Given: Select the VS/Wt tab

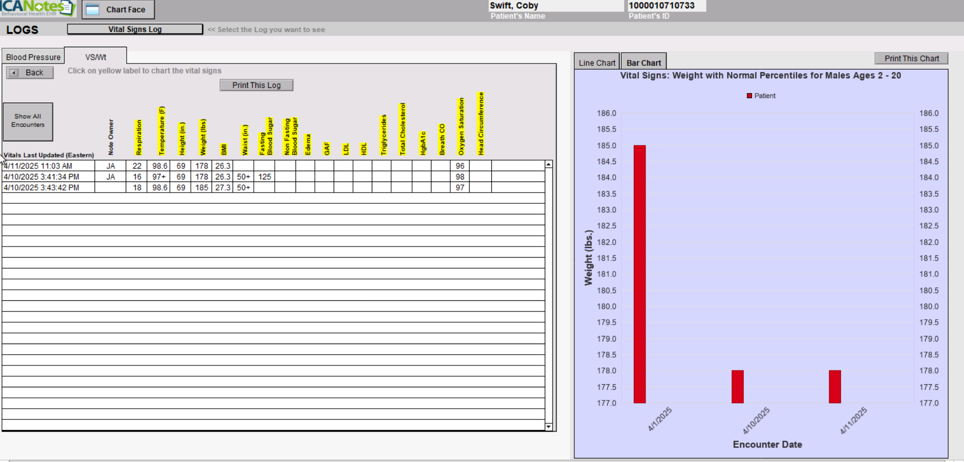Looking at the screenshot, I should (96, 57).
